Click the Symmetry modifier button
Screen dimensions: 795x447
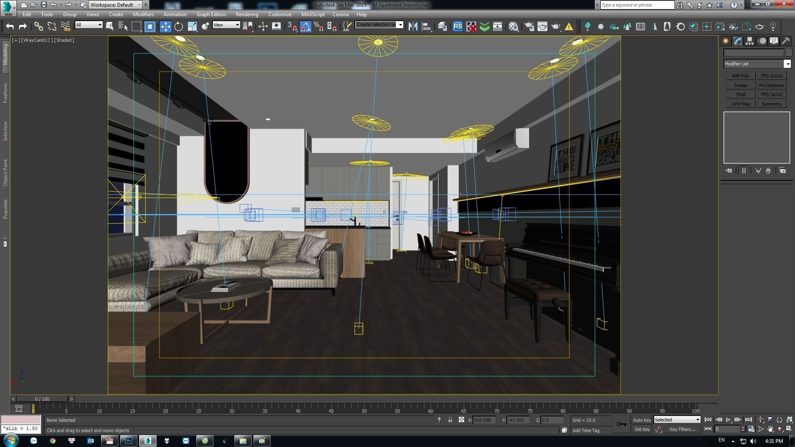pyautogui.click(x=771, y=104)
